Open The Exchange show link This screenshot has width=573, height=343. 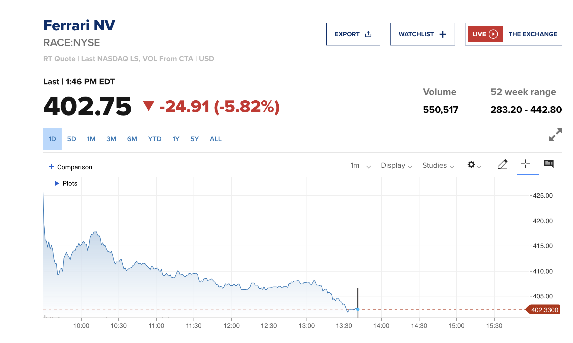click(532, 34)
